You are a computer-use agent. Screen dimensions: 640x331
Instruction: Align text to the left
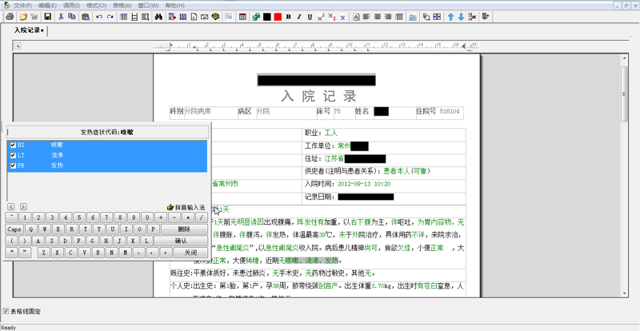[366, 17]
